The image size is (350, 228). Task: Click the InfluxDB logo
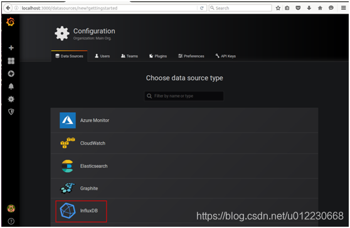(68, 210)
